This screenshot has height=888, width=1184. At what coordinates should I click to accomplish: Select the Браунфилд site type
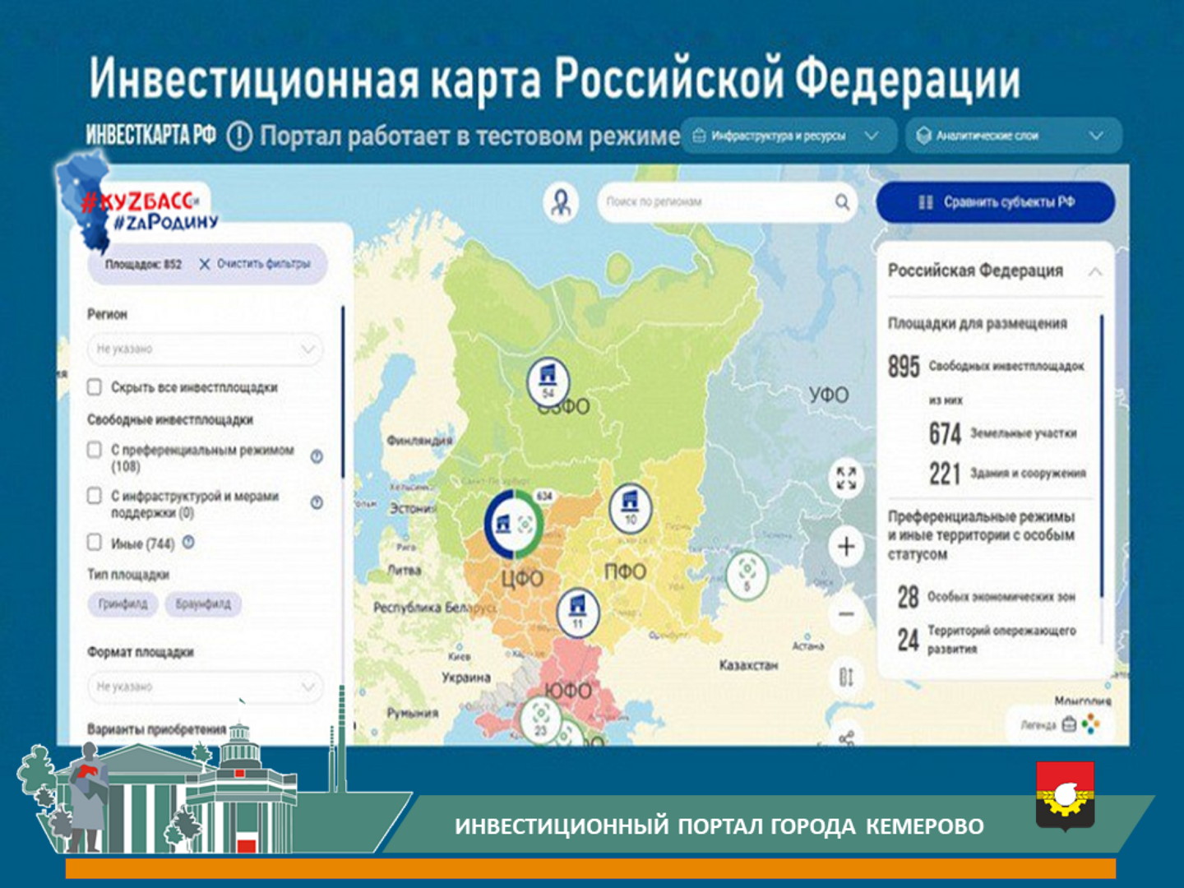click(203, 604)
